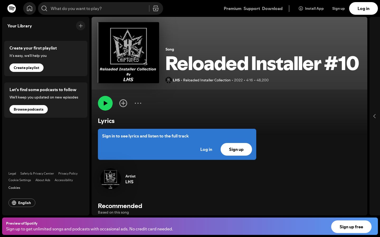The width and height of the screenshot is (380, 237).
Task: Play Reloaded Installer #10
Action: pyautogui.click(x=105, y=103)
